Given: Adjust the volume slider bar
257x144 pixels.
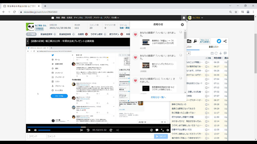Looking at the screenshot, I should point(44,130).
